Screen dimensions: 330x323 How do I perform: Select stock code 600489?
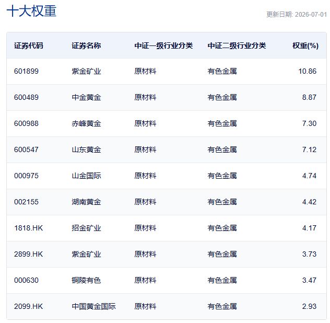pos(26,97)
